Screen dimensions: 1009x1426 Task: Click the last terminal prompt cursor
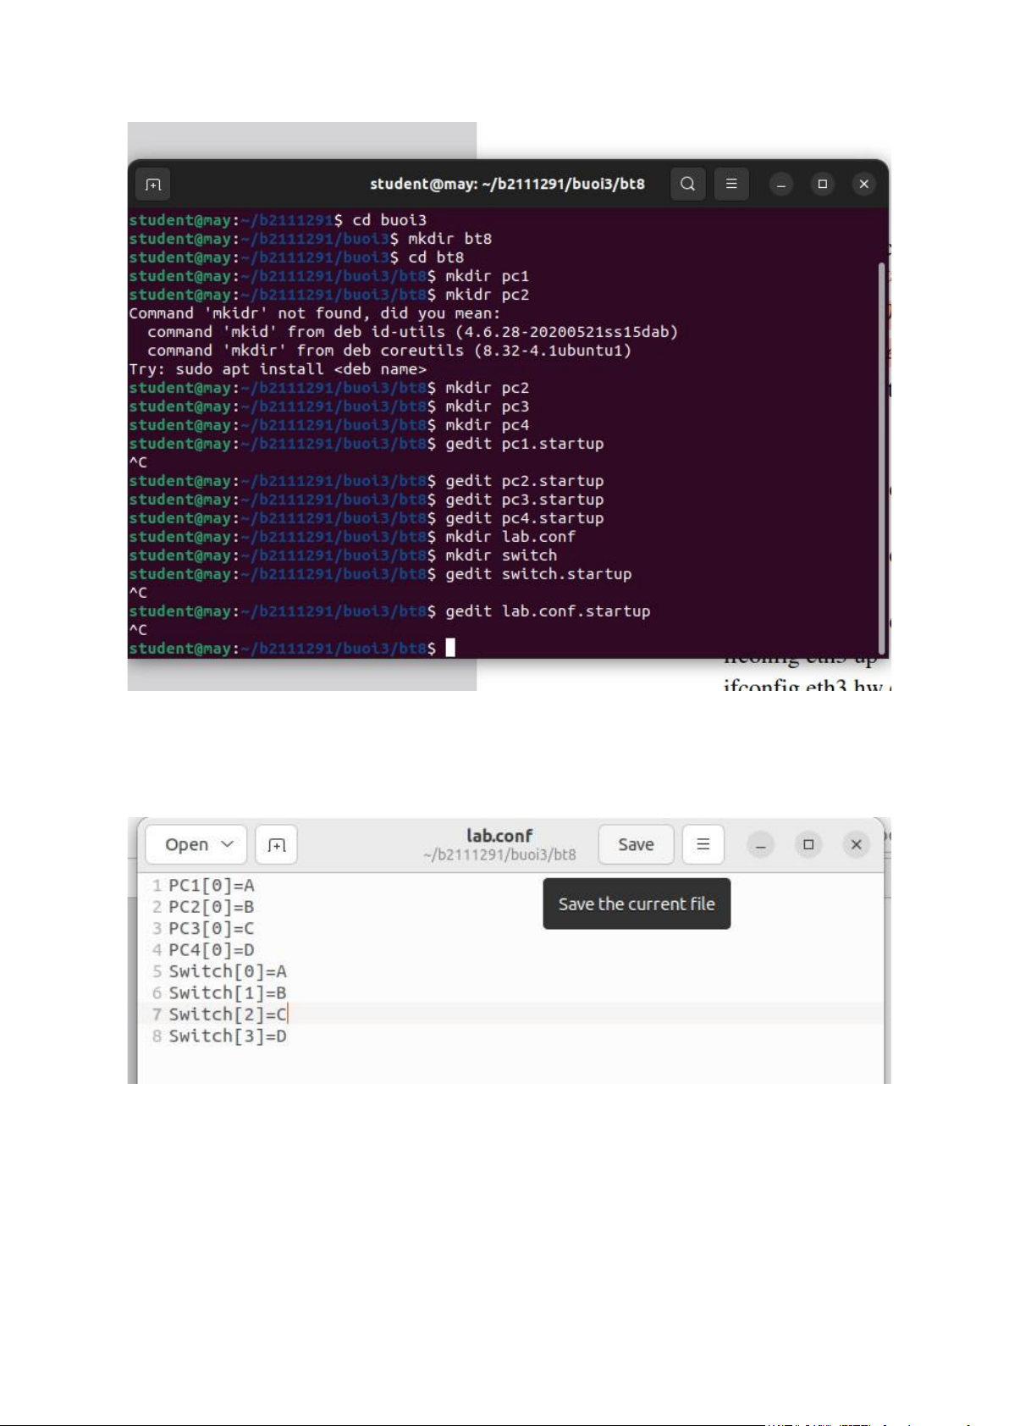point(450,648)
